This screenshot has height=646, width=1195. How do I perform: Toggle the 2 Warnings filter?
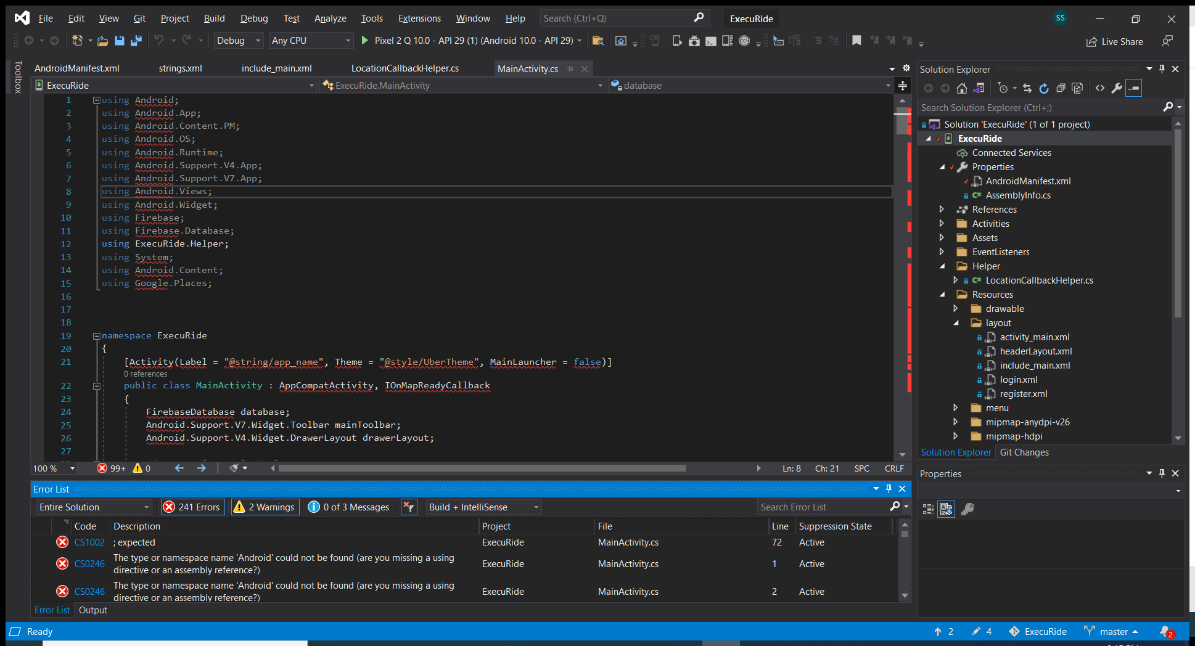point(265,507)
